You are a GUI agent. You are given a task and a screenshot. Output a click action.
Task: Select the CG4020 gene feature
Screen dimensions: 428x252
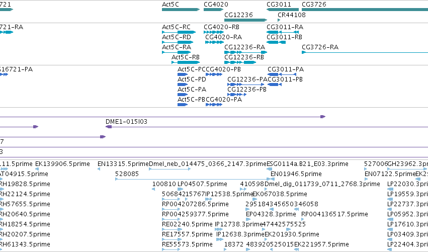213,10
